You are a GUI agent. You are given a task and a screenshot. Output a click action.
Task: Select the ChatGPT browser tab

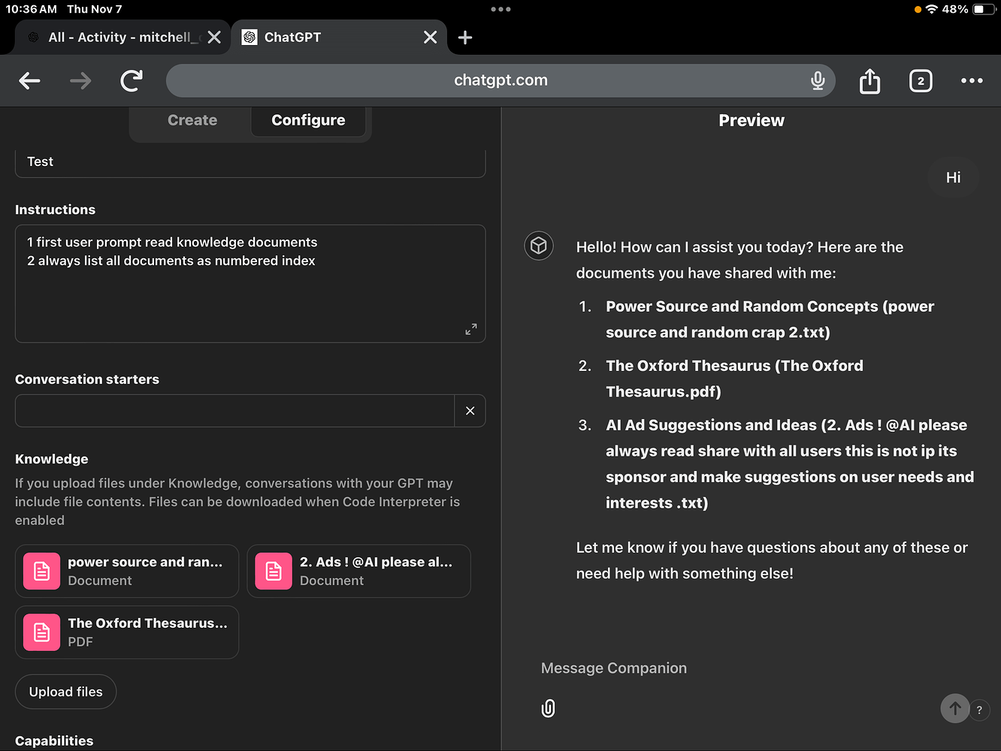click(338, 38)
